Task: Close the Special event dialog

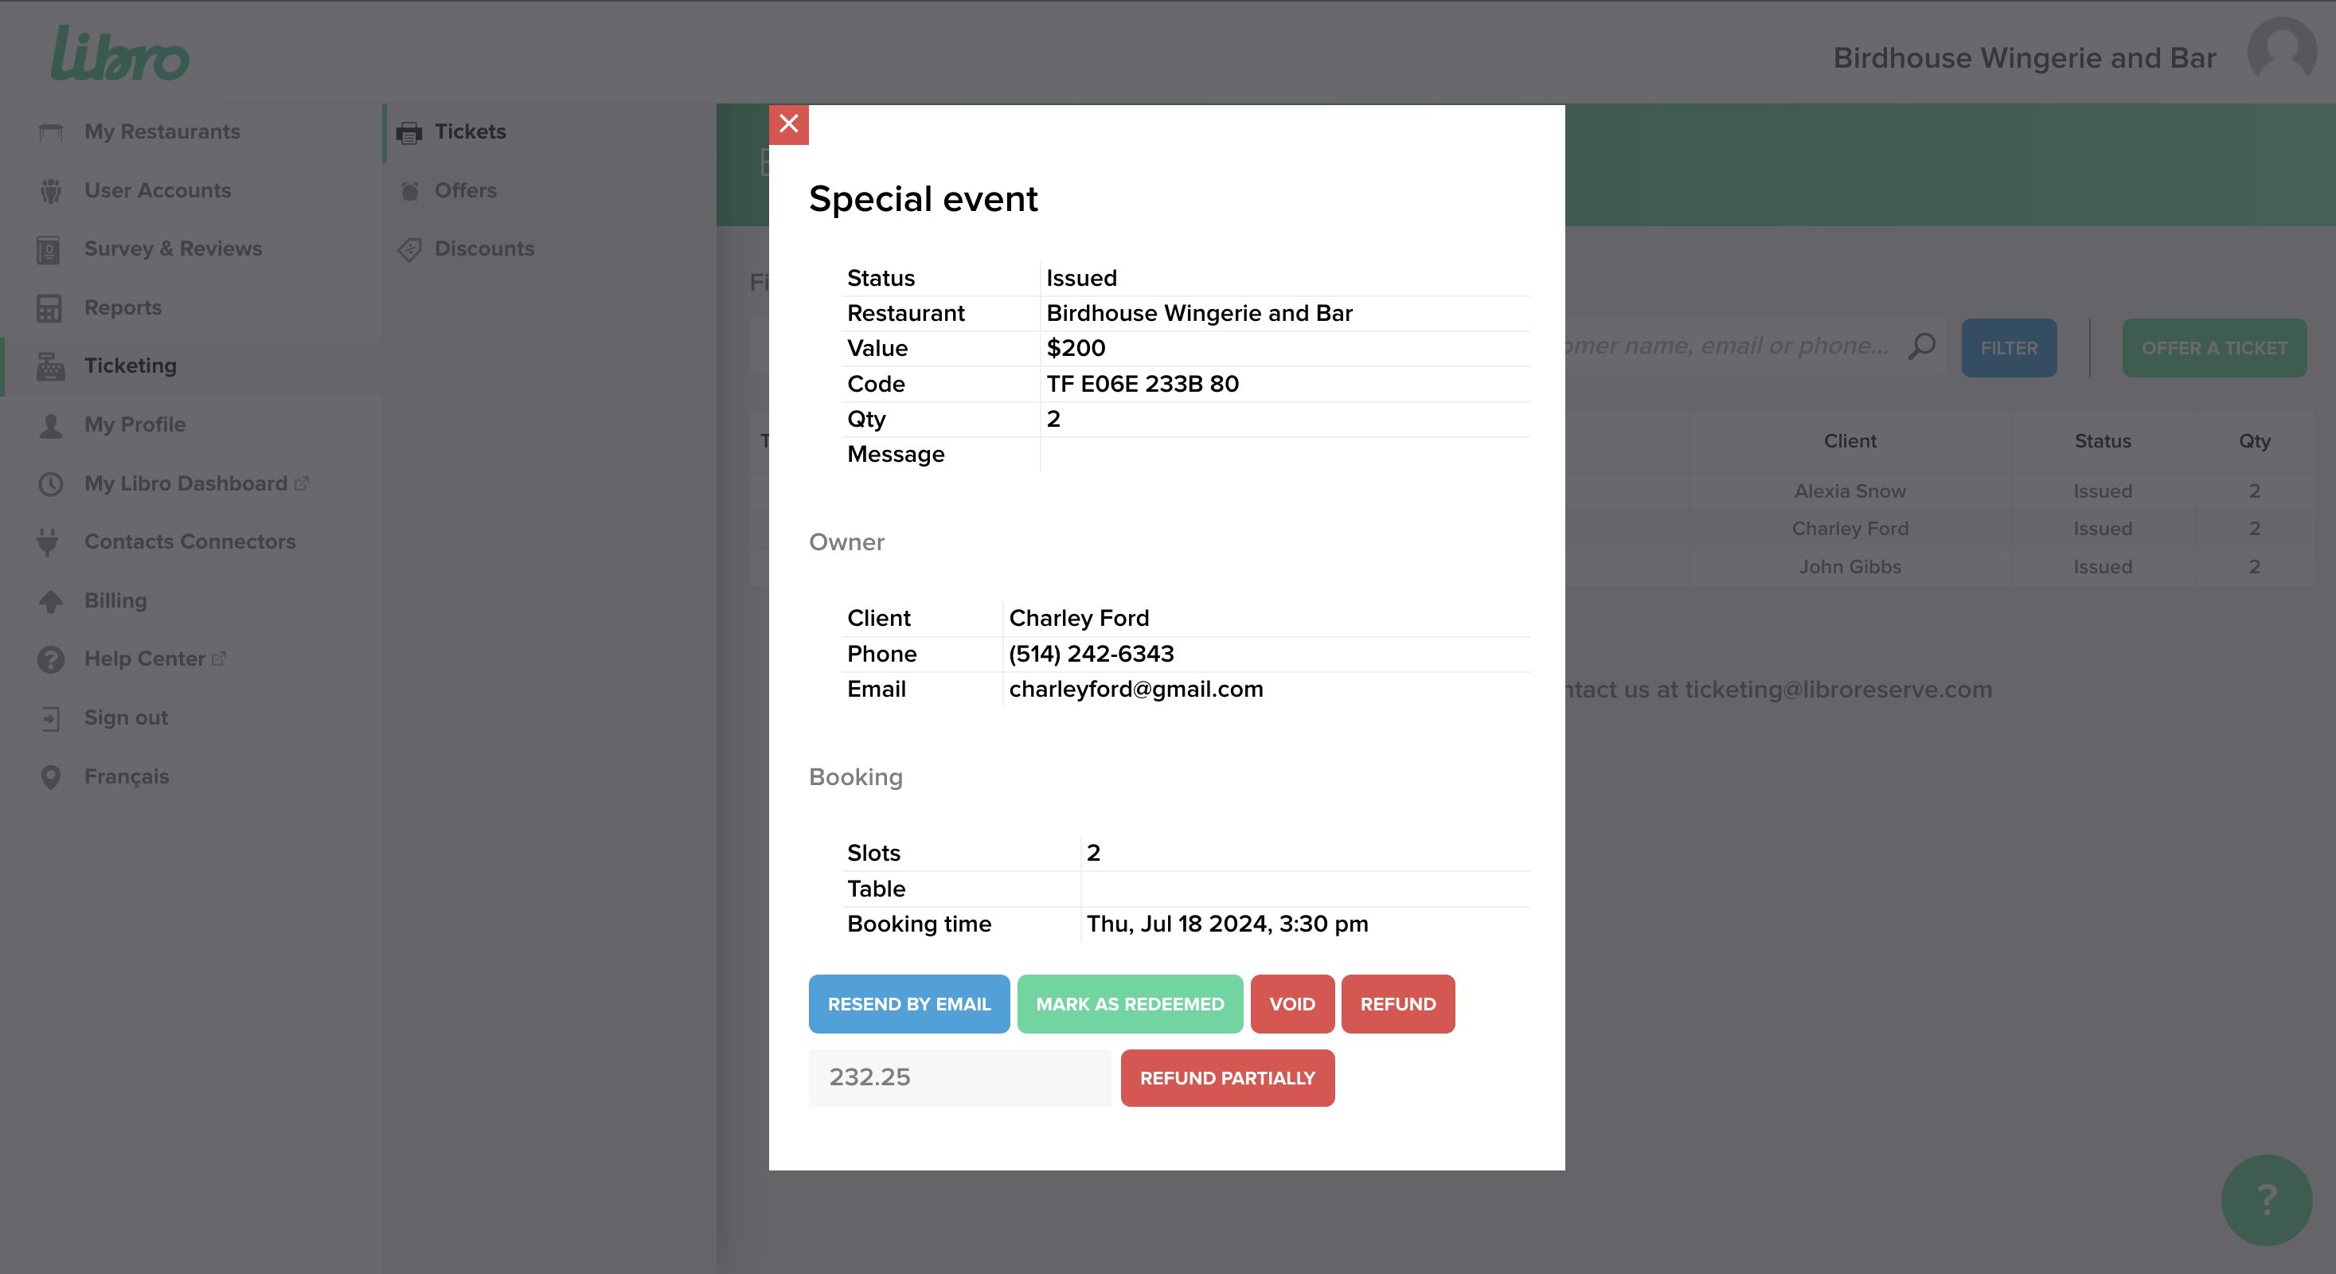Action: (788, 123)
